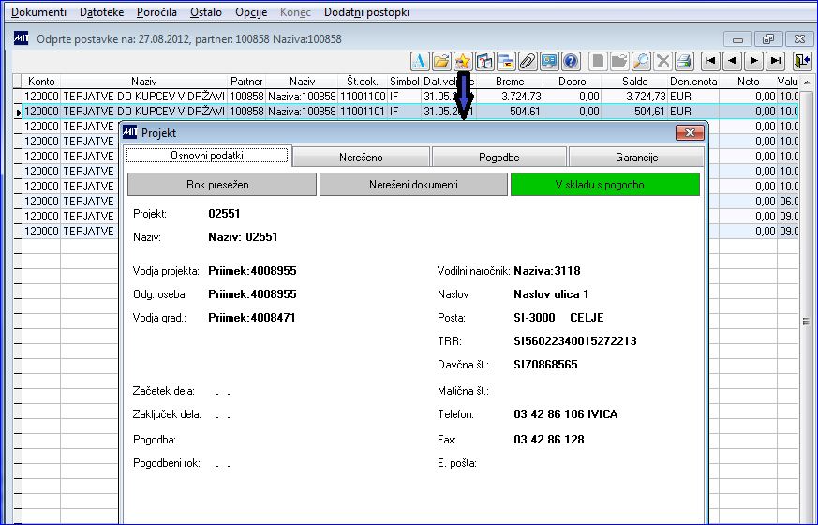Go to next record arrow button
The image size is (818, 525).
[753, 61]
